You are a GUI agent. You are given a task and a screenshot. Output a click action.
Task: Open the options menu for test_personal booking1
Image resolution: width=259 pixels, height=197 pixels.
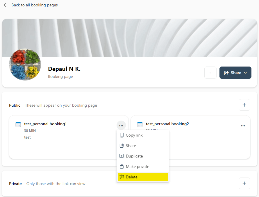(x=121, y=126)
